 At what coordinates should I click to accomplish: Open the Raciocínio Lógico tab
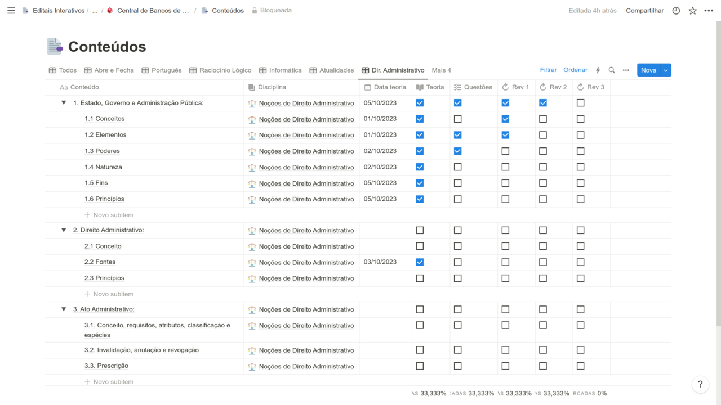[220, 70]
